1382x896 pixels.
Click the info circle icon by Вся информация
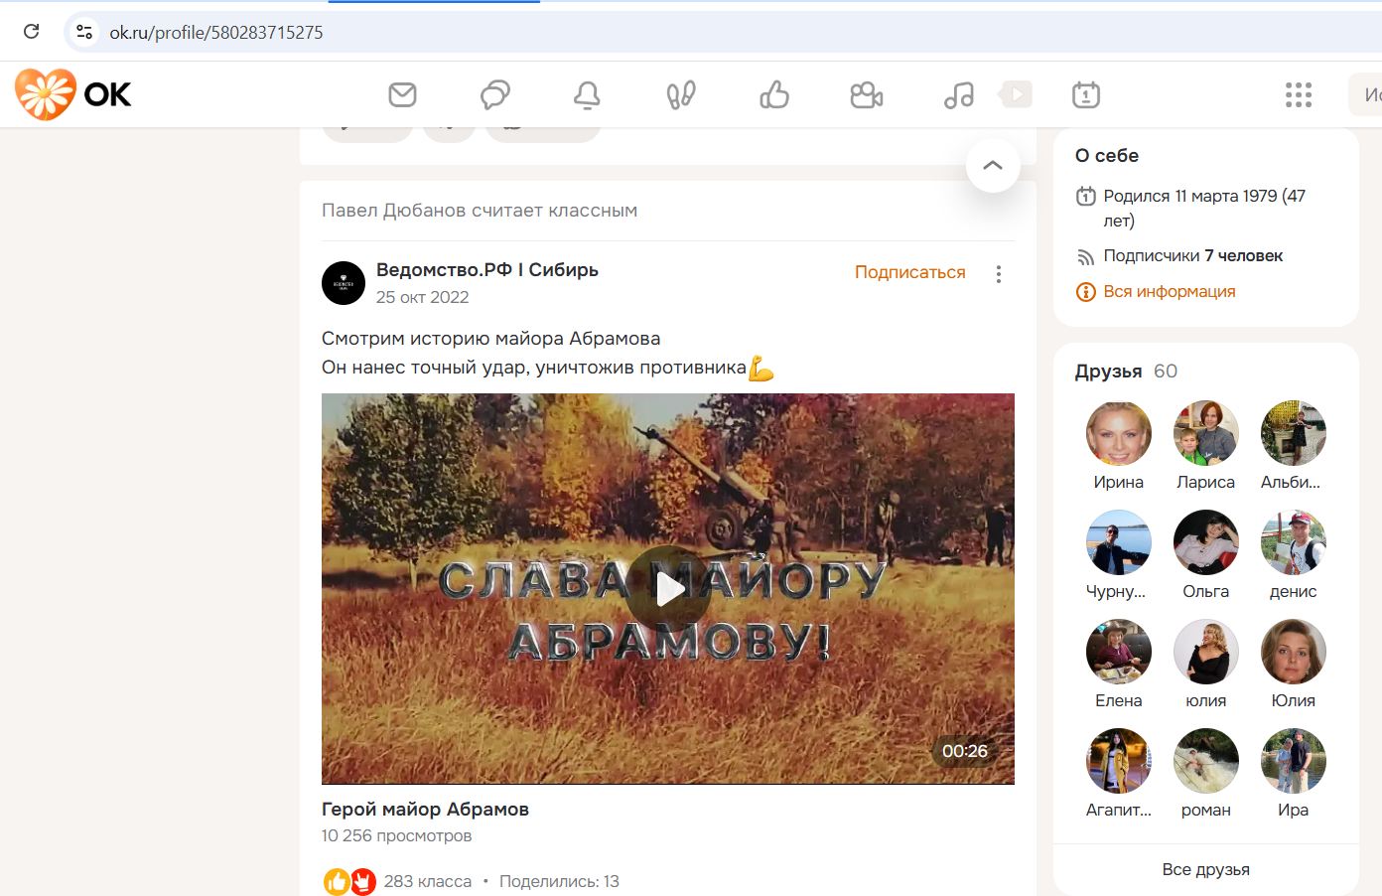[1086, 292]
